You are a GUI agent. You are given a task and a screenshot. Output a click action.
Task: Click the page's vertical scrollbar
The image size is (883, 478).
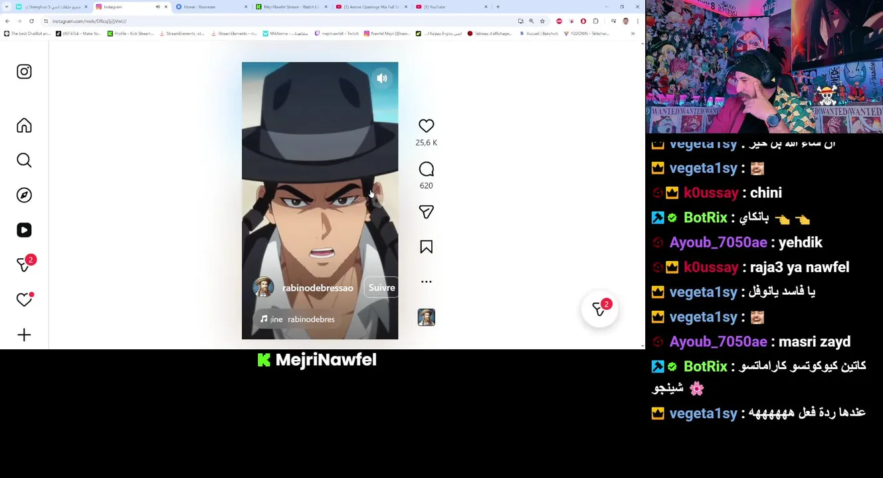click(x=642, y=194)
